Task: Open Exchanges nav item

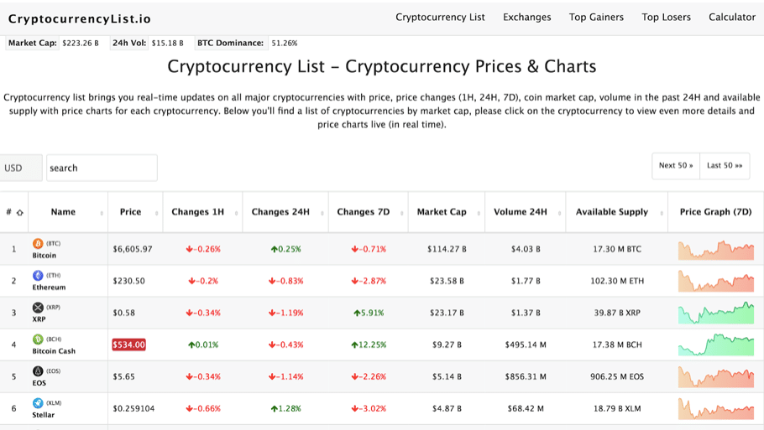Action: (x=526, y=17)
